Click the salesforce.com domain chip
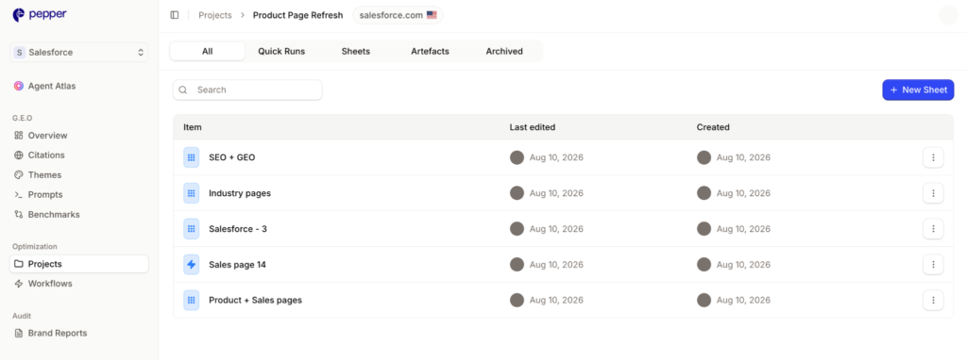This screenshot has height=360, width=967. click(398, 15)
